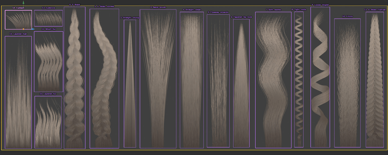Select the 7 Soft-waves hair strand
Viewport: 388px width, 155px height.
click(273, 80)
